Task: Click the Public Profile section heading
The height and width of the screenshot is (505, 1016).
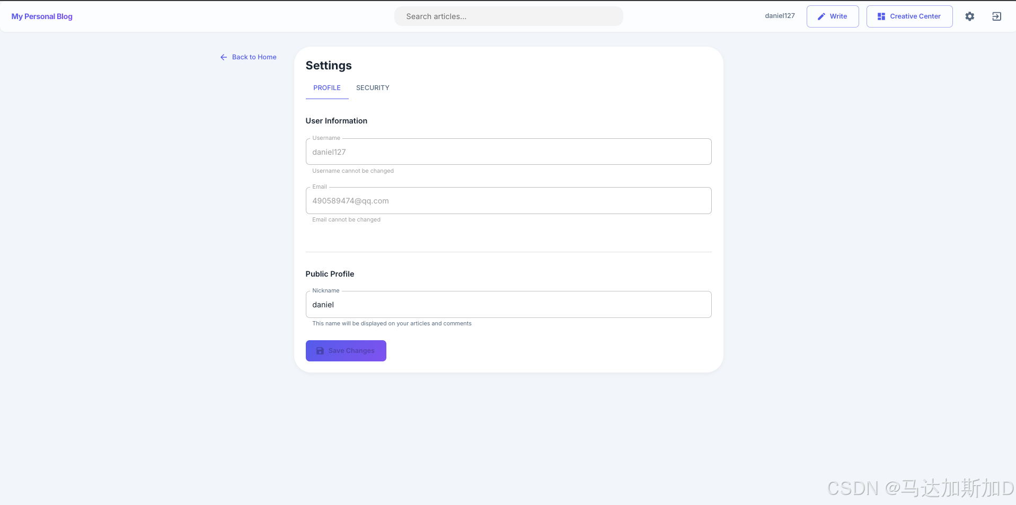Action: click(330, 274)
